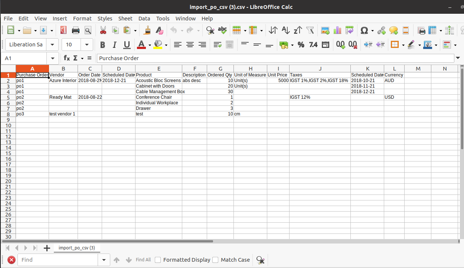Click the Spelling check abc icon
The height and width of the screenshot is (268, 464).
222,30
